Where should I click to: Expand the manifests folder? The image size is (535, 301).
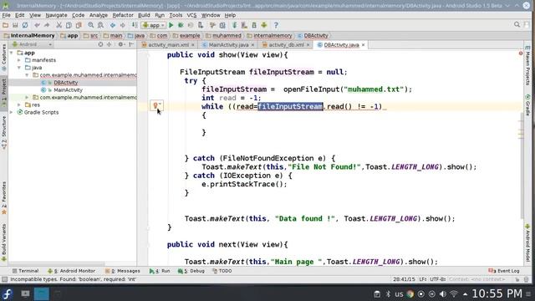(19, 60)
